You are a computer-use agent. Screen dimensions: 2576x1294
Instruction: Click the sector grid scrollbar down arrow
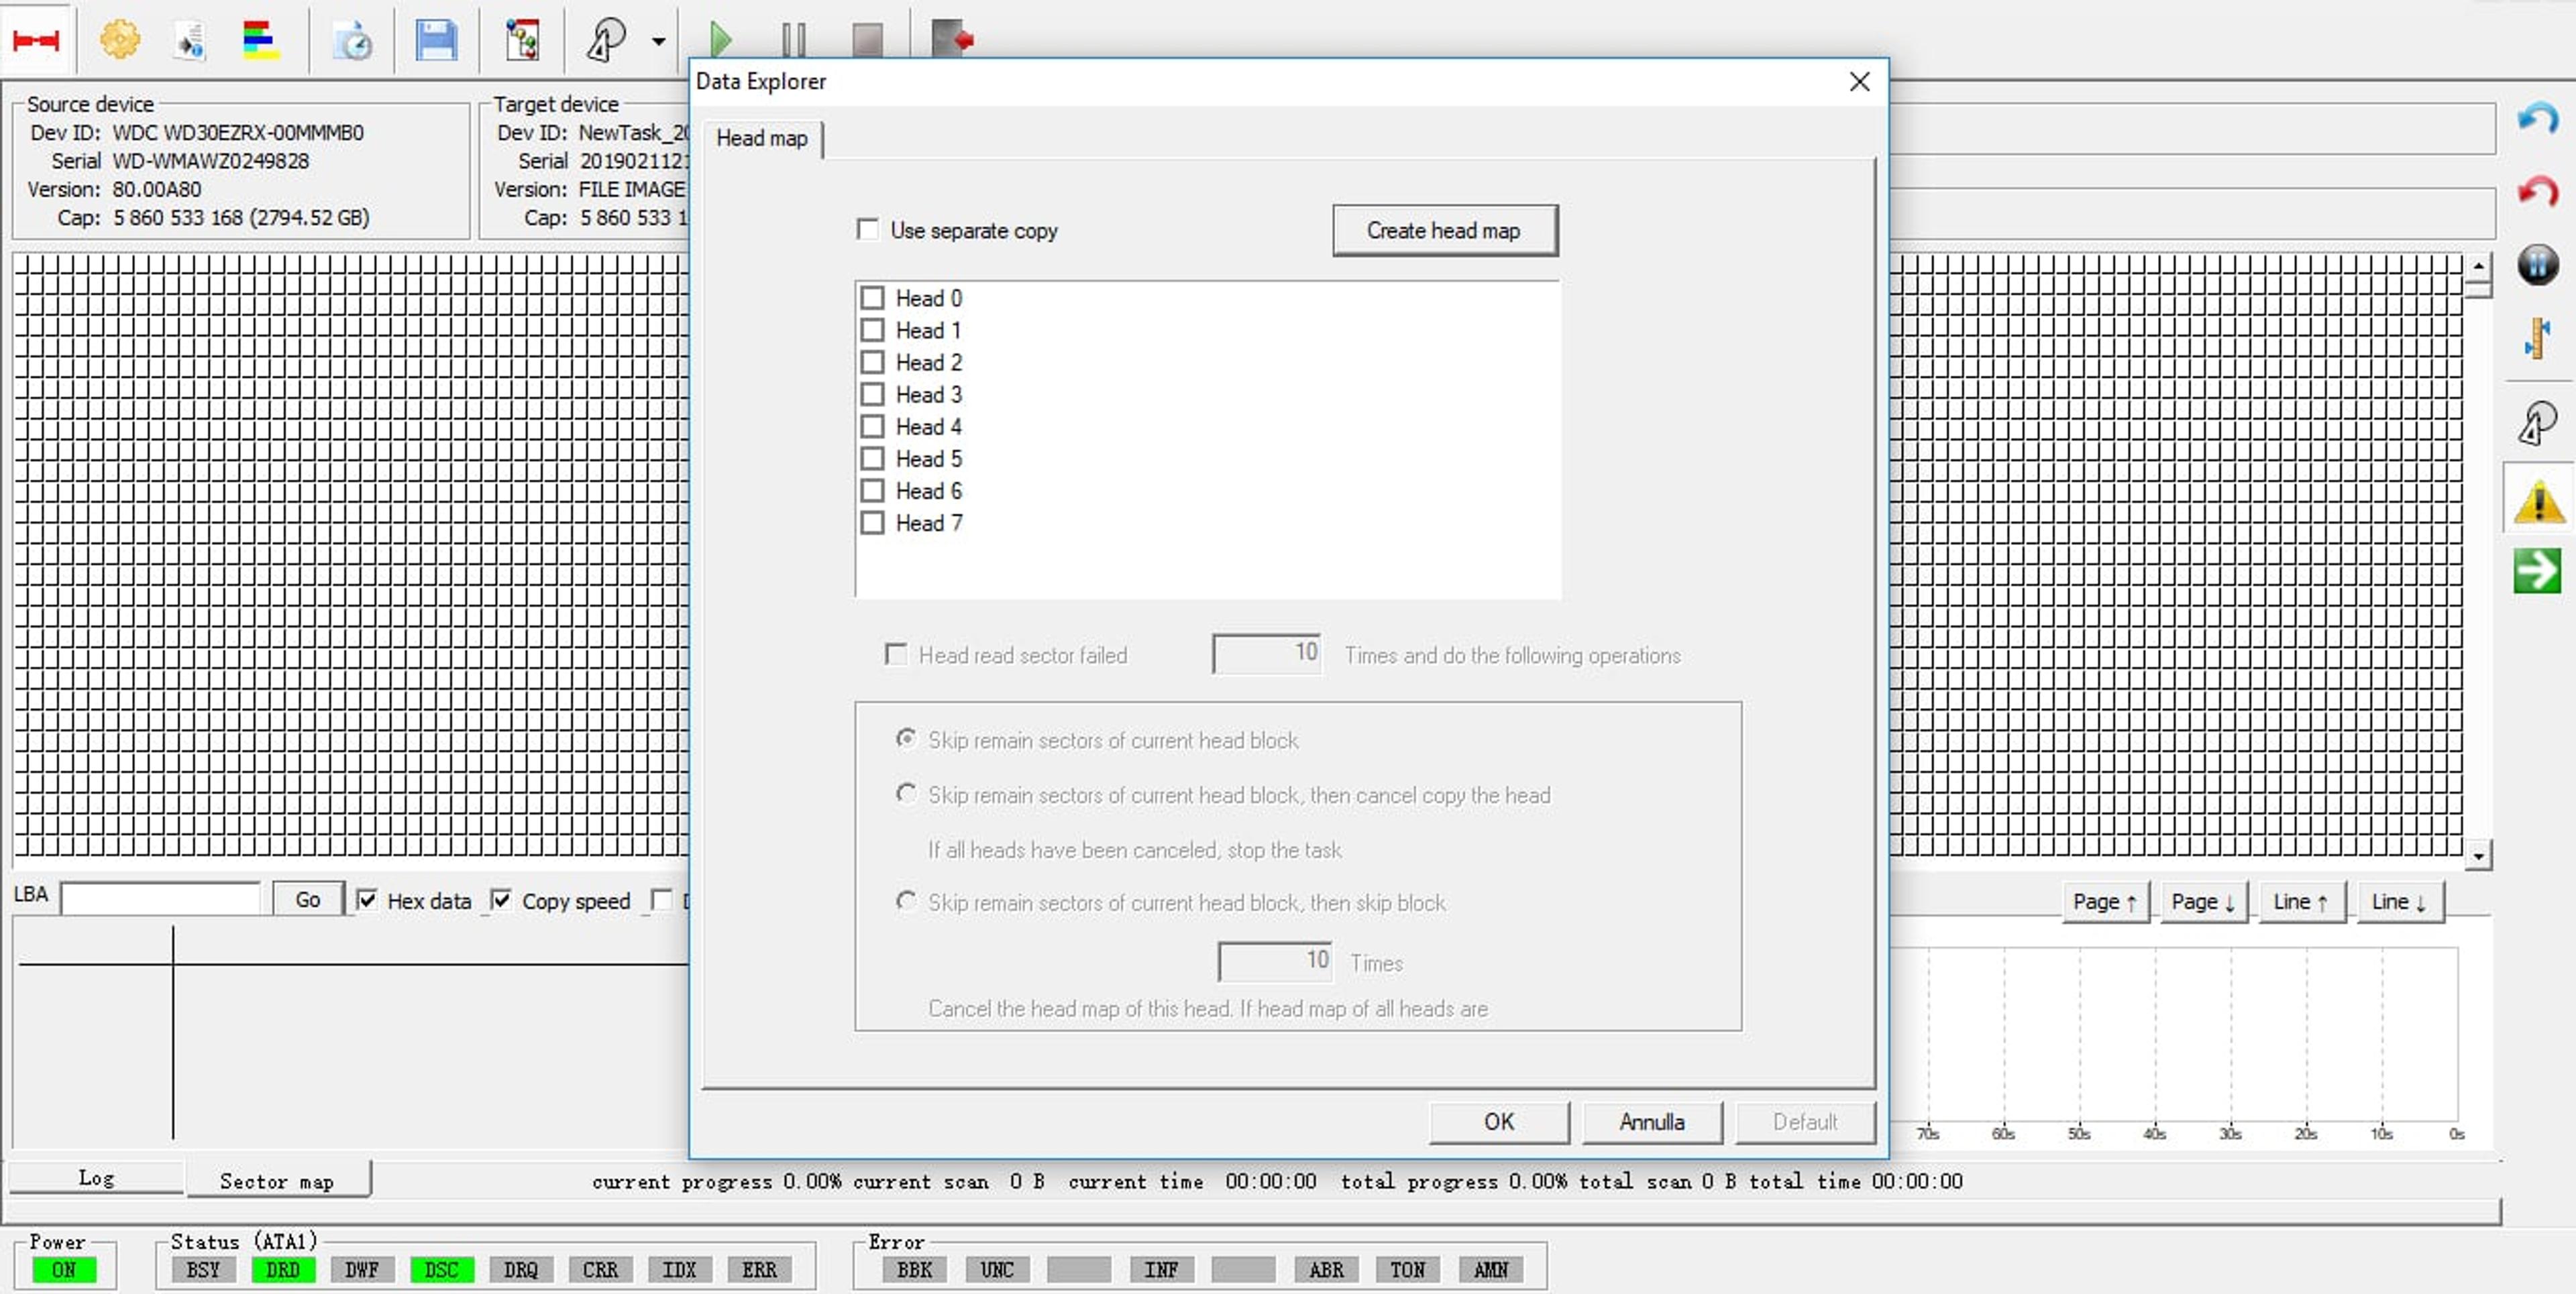2478,856
